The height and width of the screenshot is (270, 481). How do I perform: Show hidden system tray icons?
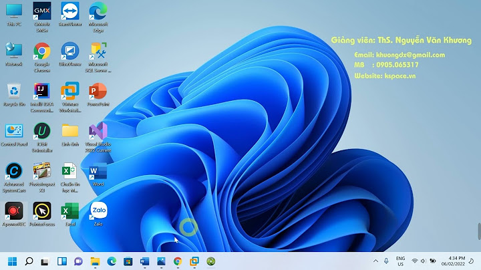coord(375,261)
